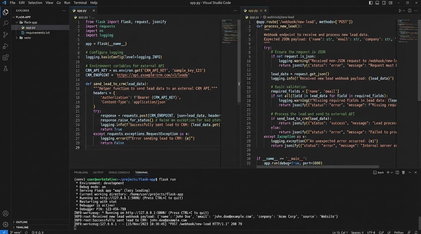421x234 pixels.
Task: Open the Source Control view
Action: coord(6,35)
